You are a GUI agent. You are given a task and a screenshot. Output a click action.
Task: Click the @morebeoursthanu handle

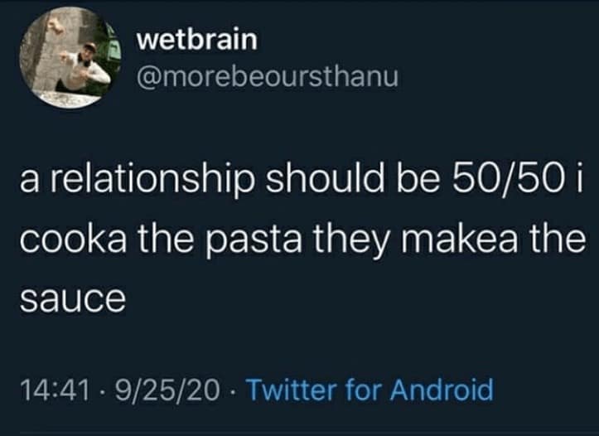click(265, 77)
